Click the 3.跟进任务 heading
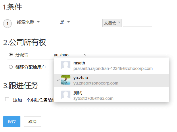Image resolution: width=177 pixels, height=132 pixels. (x=21, y=85)
